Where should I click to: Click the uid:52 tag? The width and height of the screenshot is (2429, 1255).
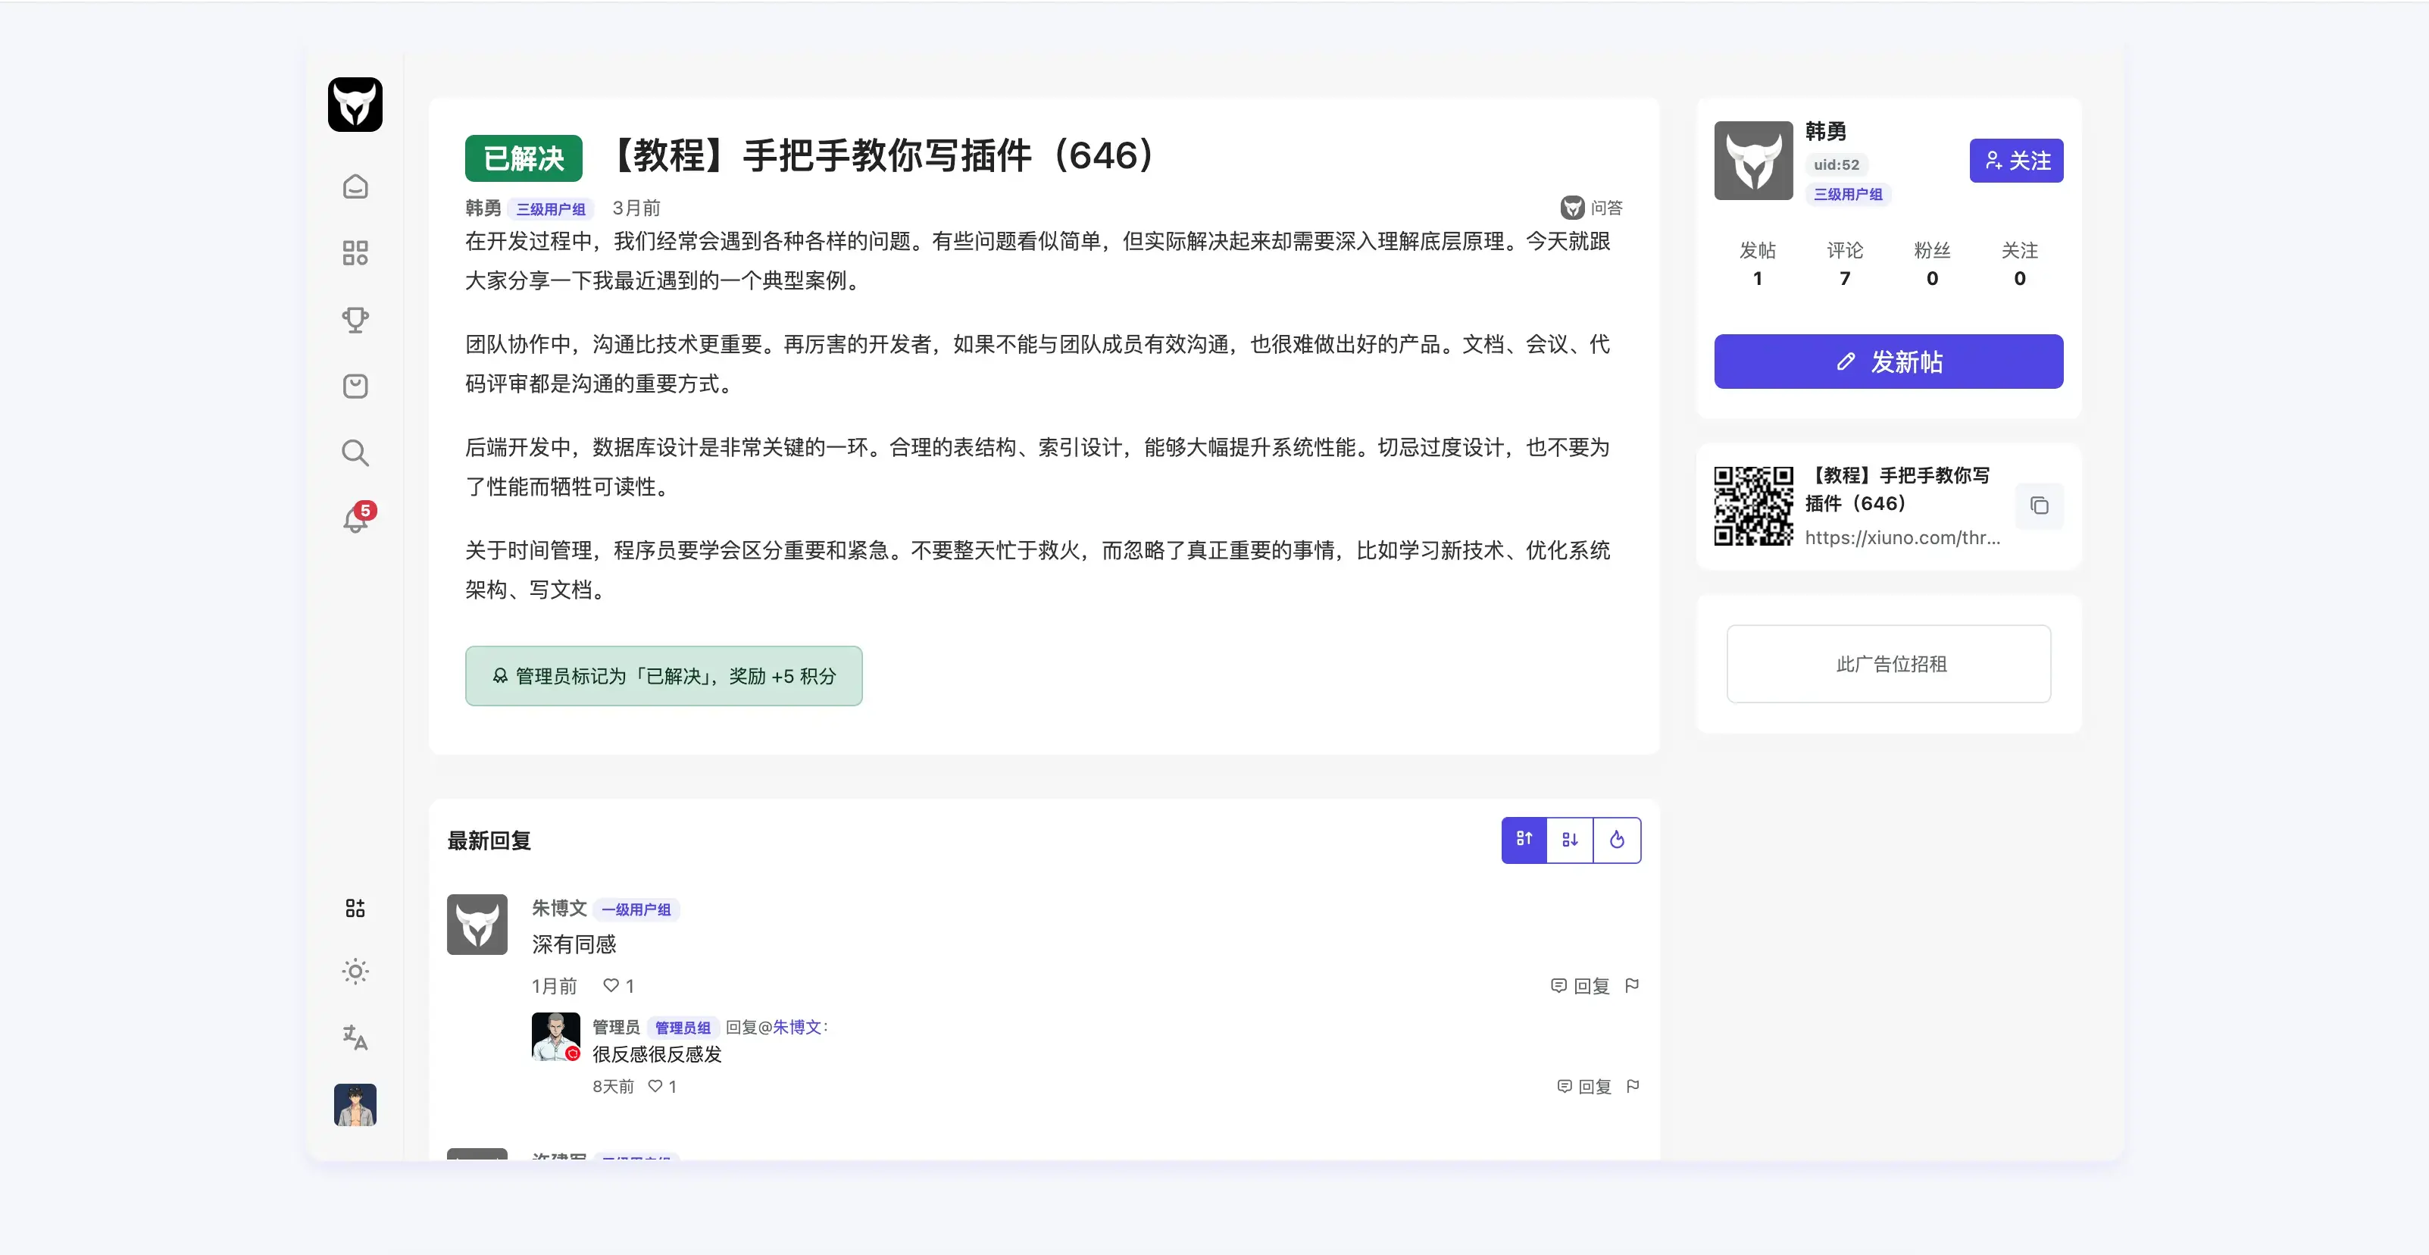click(1836, 164)
